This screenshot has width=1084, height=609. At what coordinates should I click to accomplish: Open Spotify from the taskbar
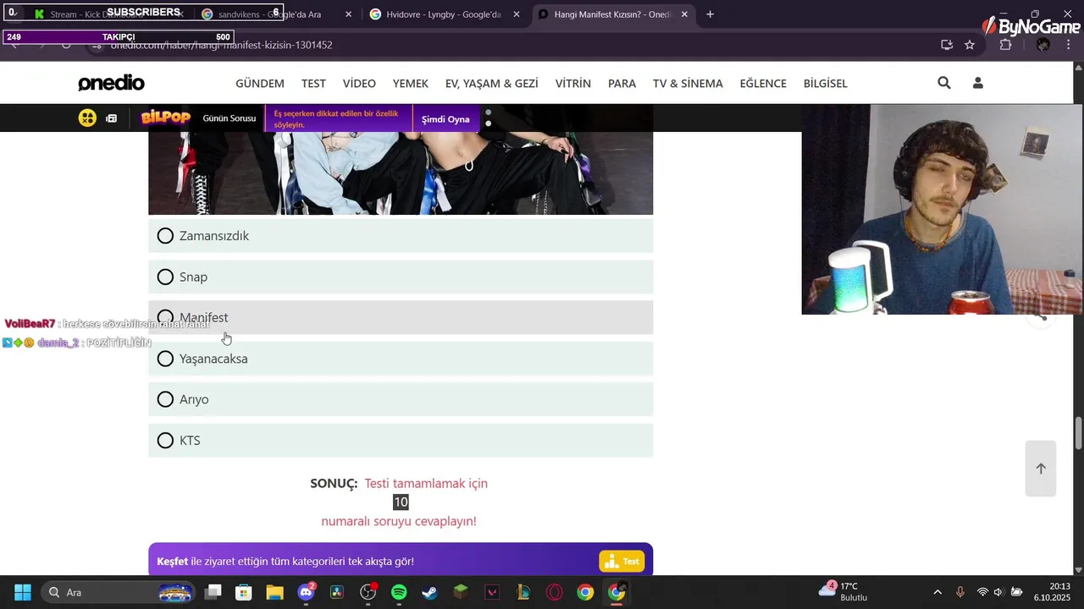click(x=399, y=592)
